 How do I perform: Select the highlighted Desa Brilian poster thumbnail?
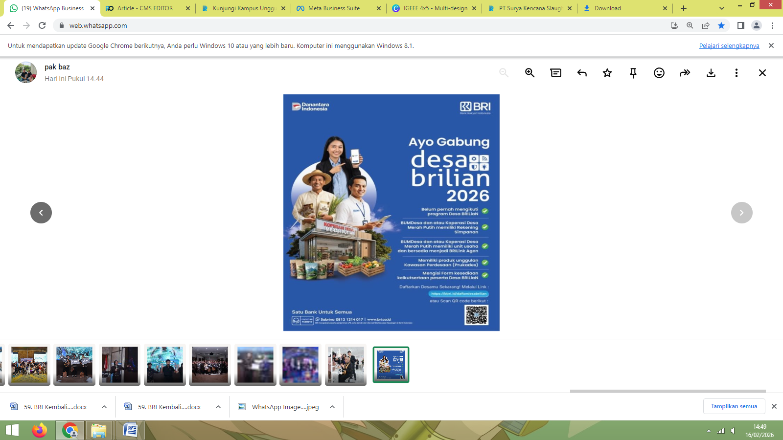coord(391,365)
